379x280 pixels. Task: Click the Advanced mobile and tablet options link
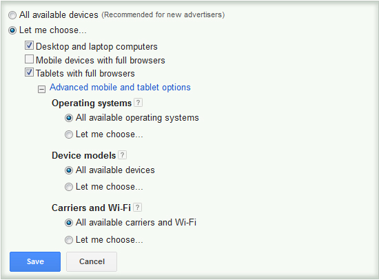pos(120,88)
